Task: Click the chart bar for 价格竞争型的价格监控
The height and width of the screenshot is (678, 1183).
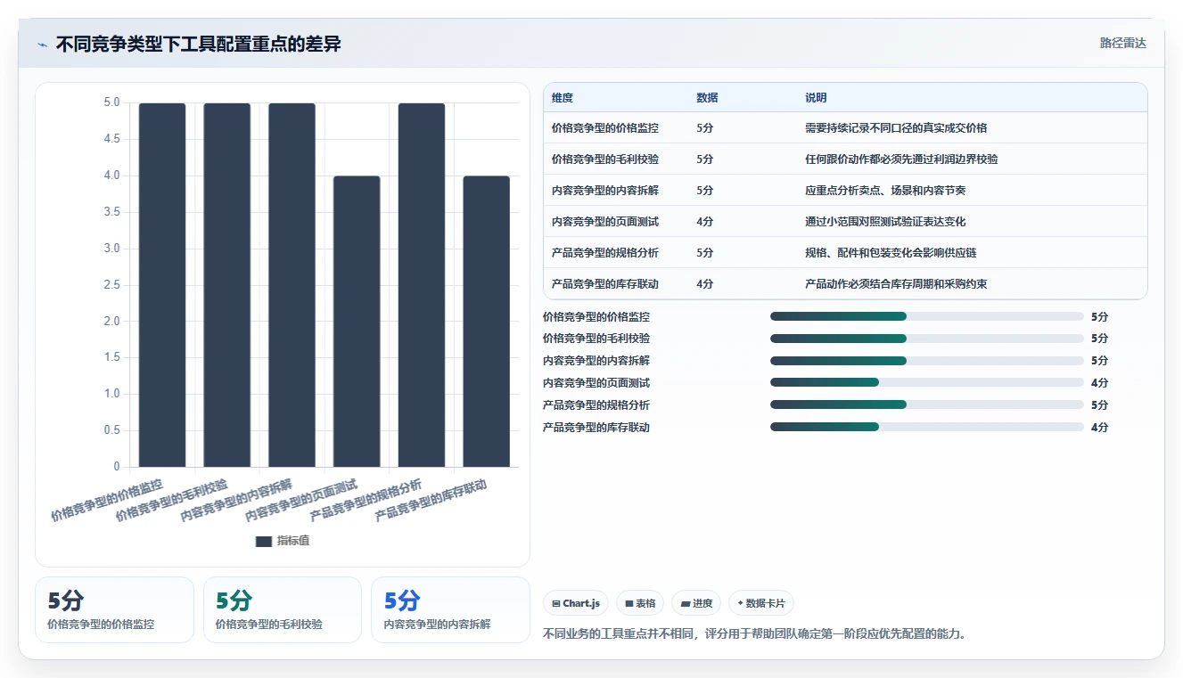Action: pos(162,285)
